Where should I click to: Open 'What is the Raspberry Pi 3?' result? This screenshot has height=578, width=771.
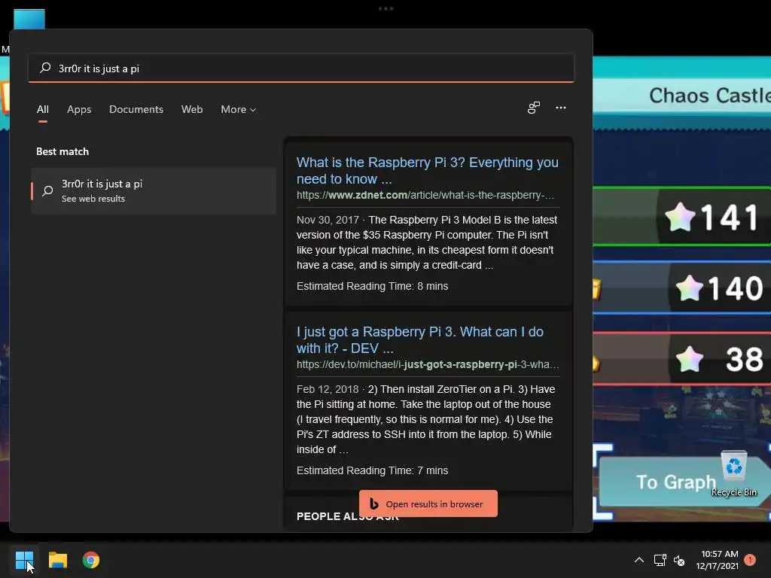tap(428, 171)
